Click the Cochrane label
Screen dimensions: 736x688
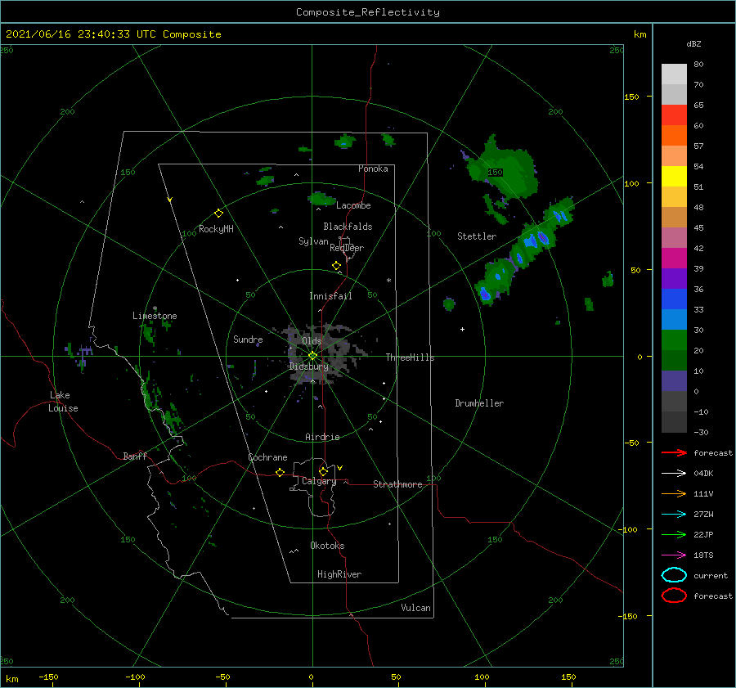(x=267, y=457)
